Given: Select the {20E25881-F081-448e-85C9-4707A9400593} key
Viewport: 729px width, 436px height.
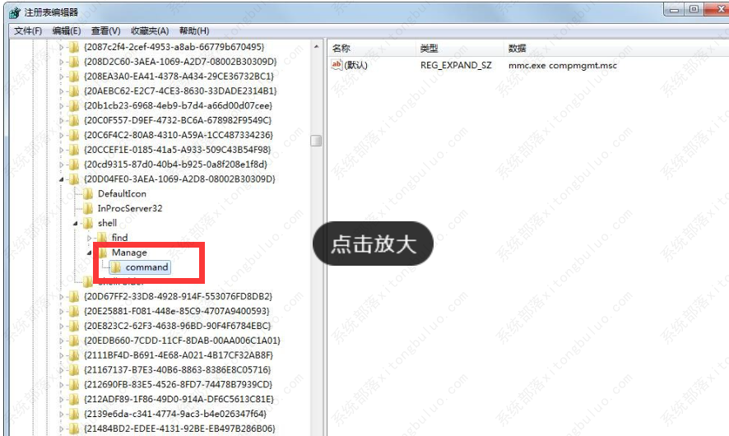Looking at the screenshot, I should click(176, 311).
